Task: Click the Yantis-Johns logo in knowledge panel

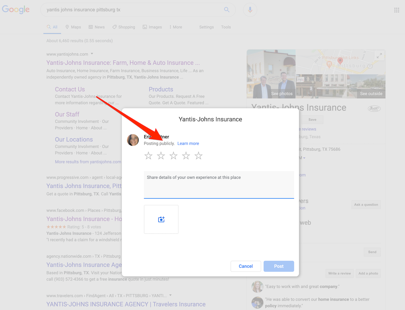Action: (x=374, y=109)
